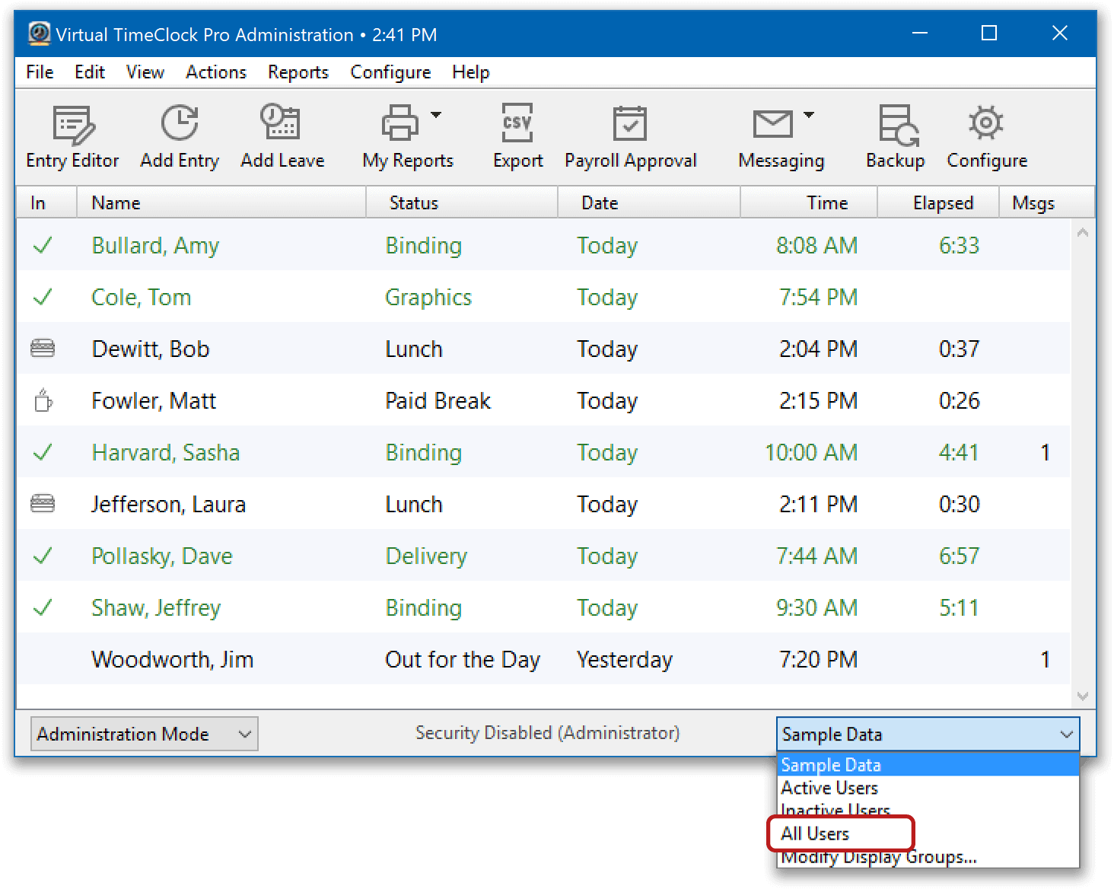Open the Configure gear icon
1114x889 pixels.
pos(985,137)
